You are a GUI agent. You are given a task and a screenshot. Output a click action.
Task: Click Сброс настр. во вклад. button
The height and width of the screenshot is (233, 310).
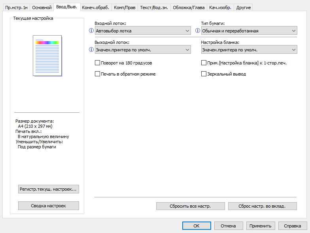click(263, 206)
